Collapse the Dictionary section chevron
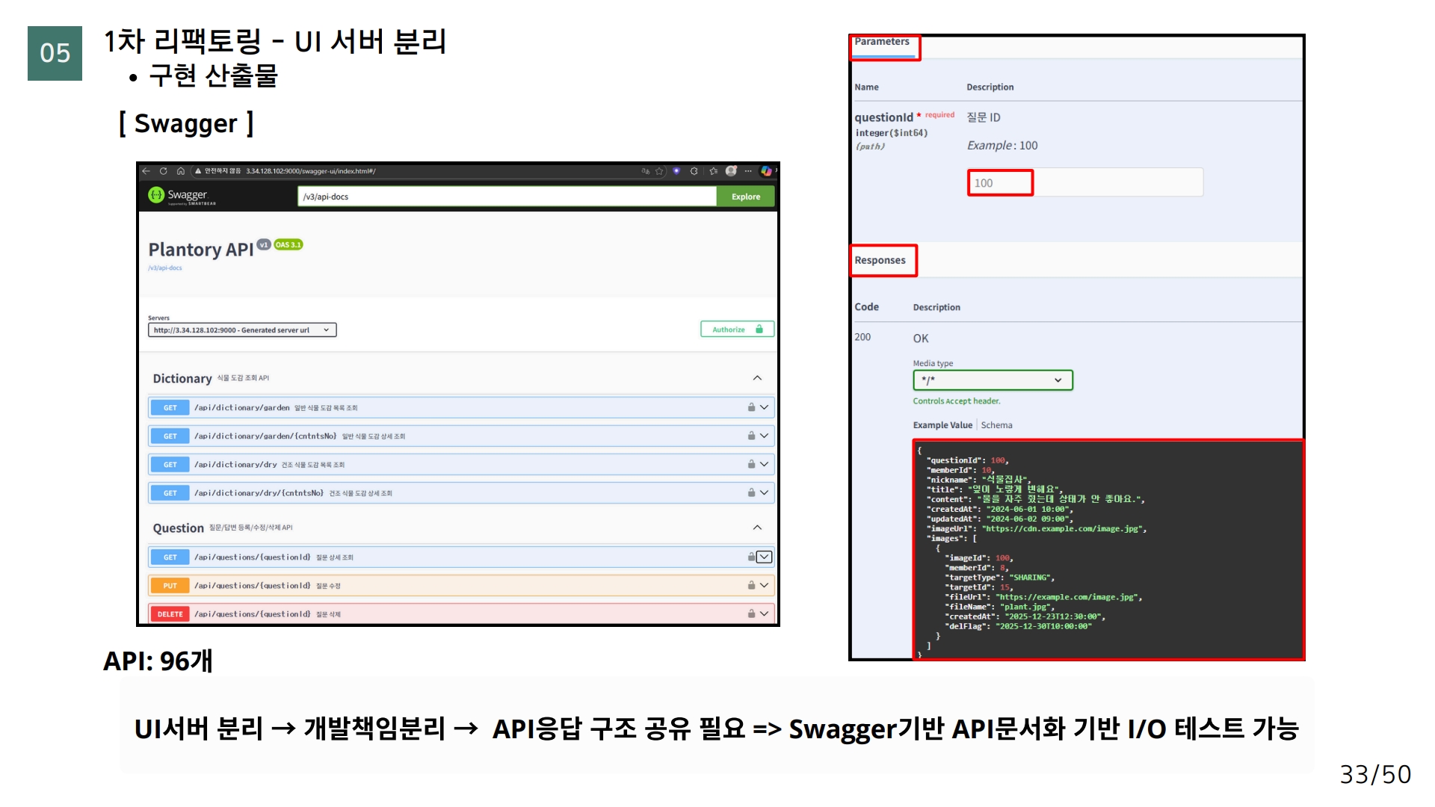Viewport: 1435px width, 807px height. [x=757, y=378]
